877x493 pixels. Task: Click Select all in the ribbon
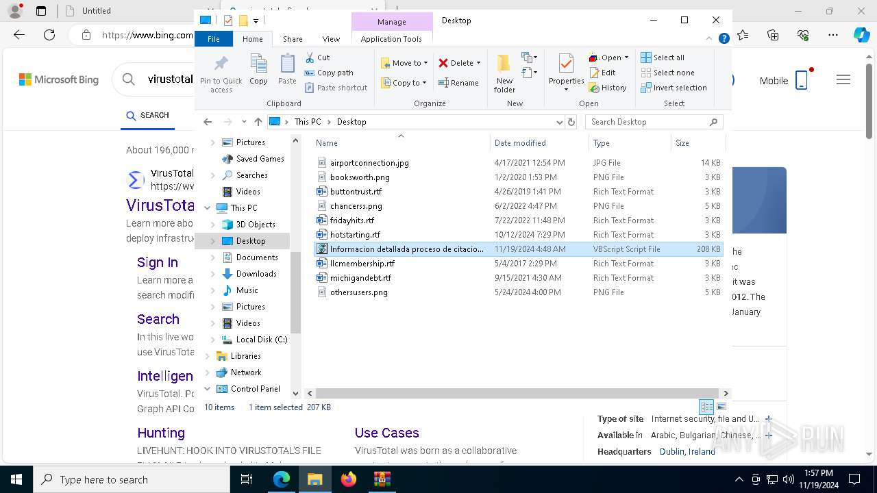coord(663,58)
